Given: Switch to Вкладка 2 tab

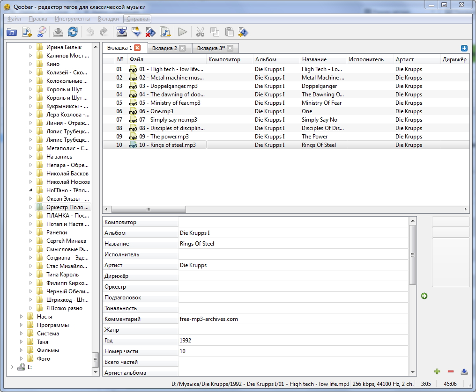Looking at the screenshot, I should point(164,48).
